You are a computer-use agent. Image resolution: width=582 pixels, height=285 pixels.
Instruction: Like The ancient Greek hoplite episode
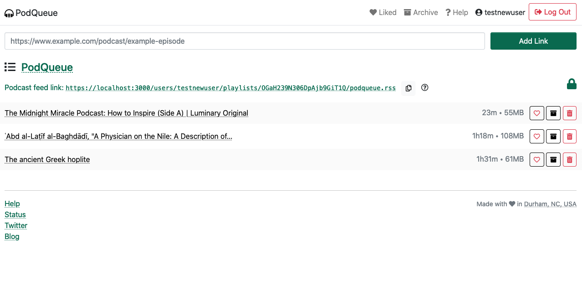(536, 159)
